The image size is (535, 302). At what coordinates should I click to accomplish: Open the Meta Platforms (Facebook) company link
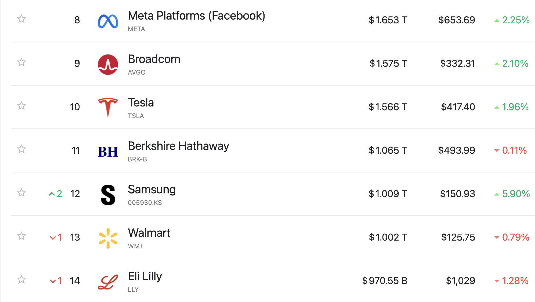pyautogui.click(x=196, y=16)
